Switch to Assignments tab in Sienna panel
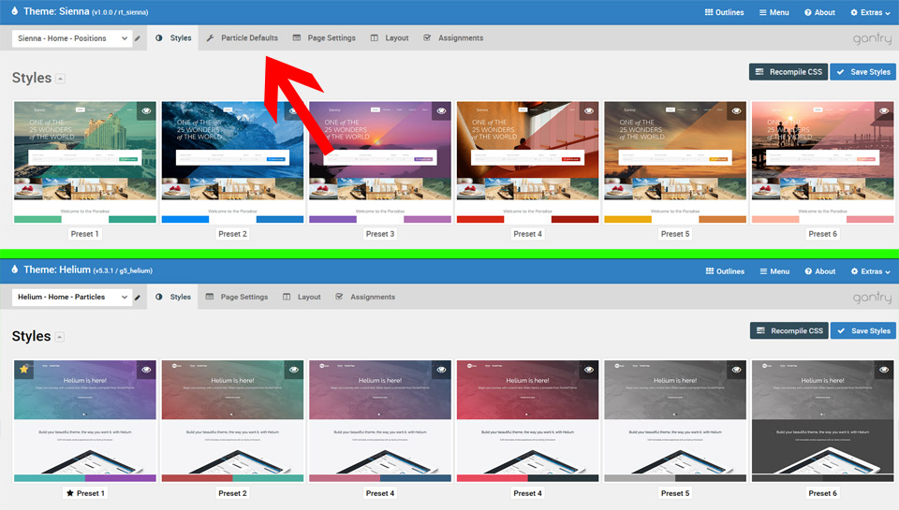Viewport: 899px width, 510px height. pyautogui.click(x=453, y=37)
